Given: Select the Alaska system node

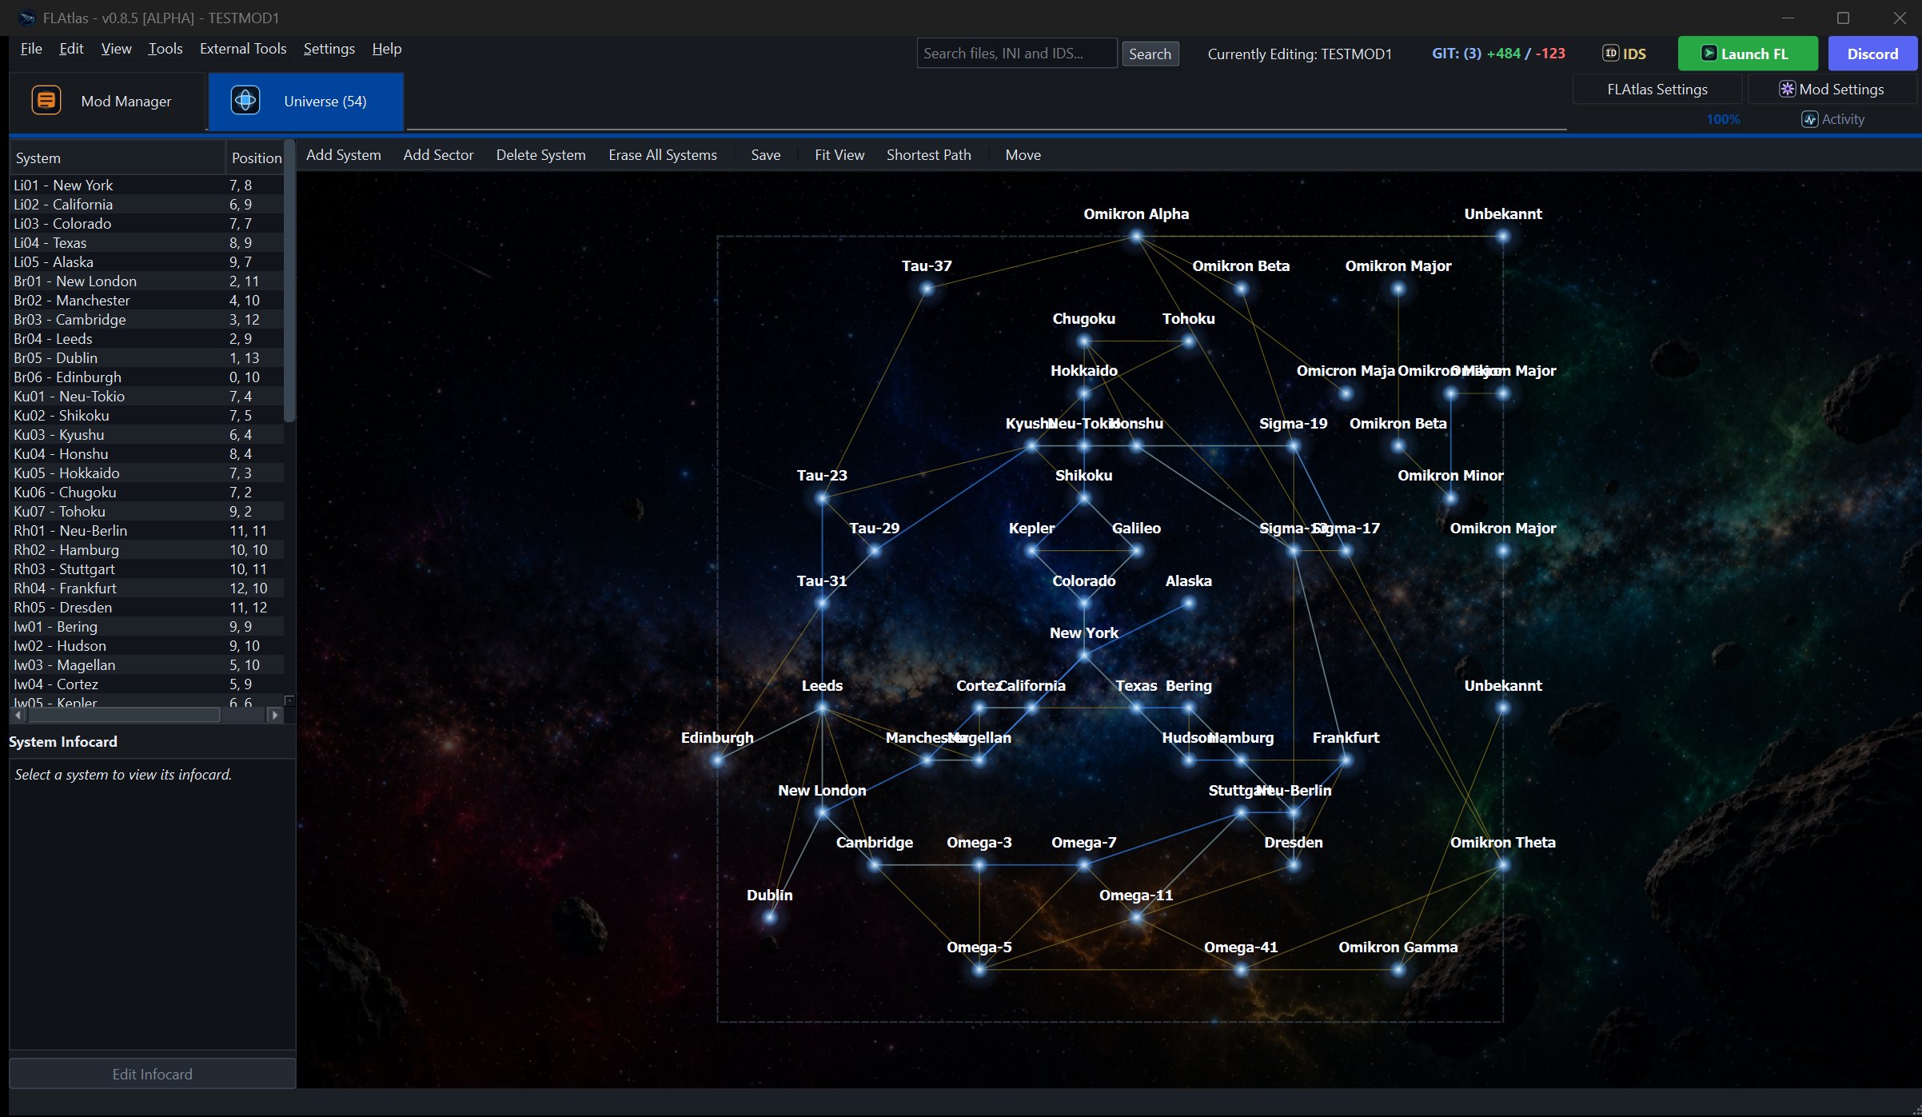Looking at the screenshot, I should 1189,604.
